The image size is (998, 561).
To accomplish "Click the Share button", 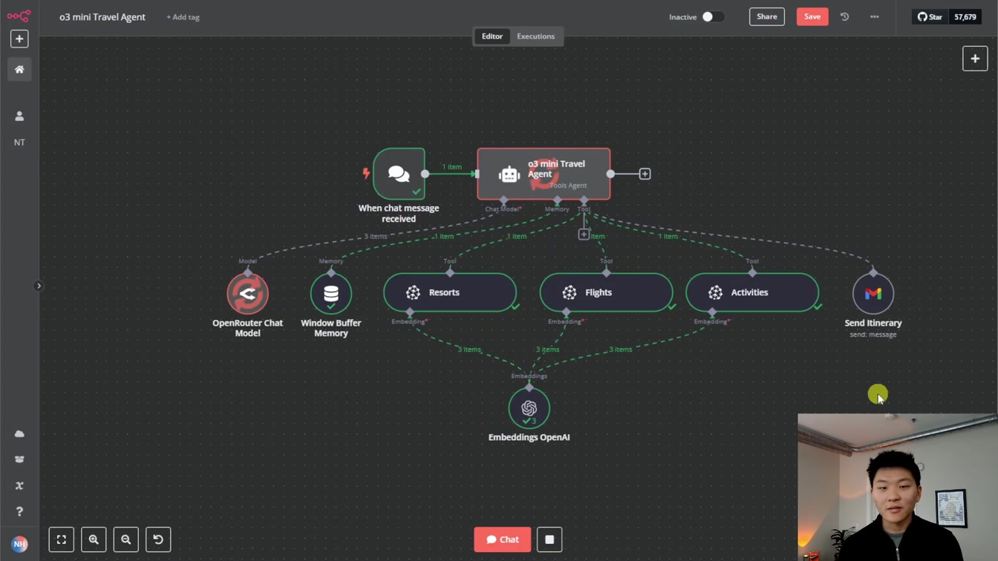I will [x=767, y=16].
